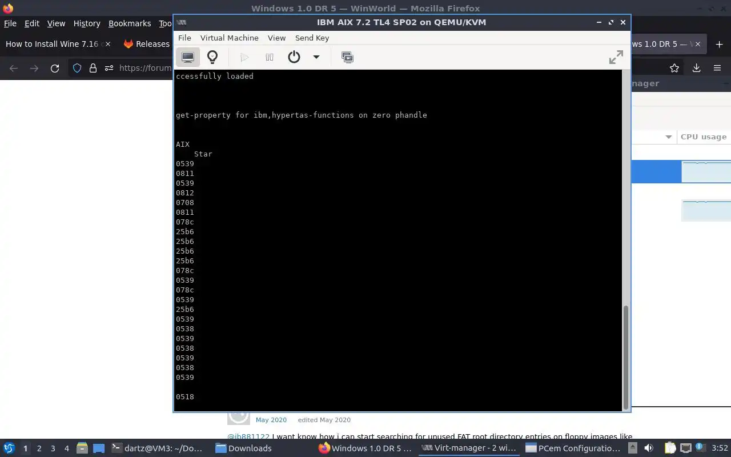Click inside the AIX console display

pos(398,240)
